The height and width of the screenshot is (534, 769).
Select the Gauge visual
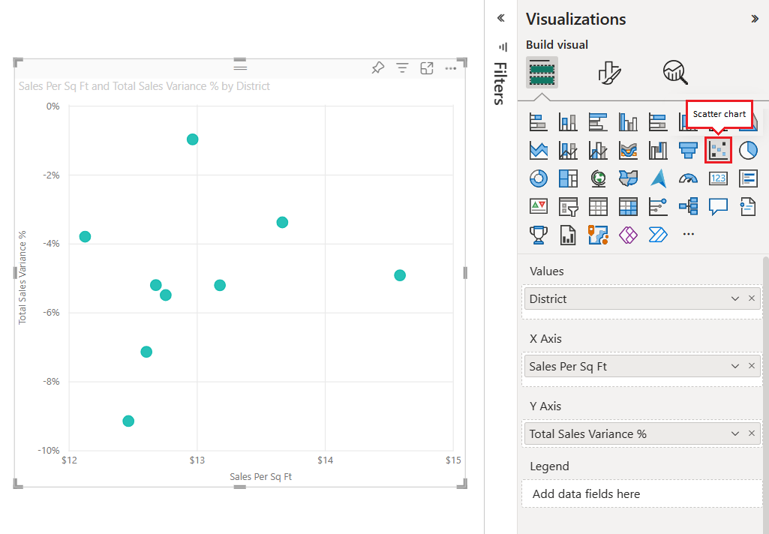[688, 178]
